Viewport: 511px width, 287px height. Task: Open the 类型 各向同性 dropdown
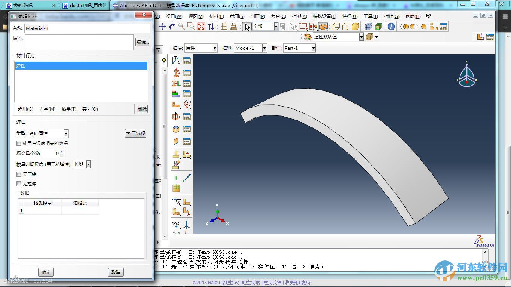(48, 133)
